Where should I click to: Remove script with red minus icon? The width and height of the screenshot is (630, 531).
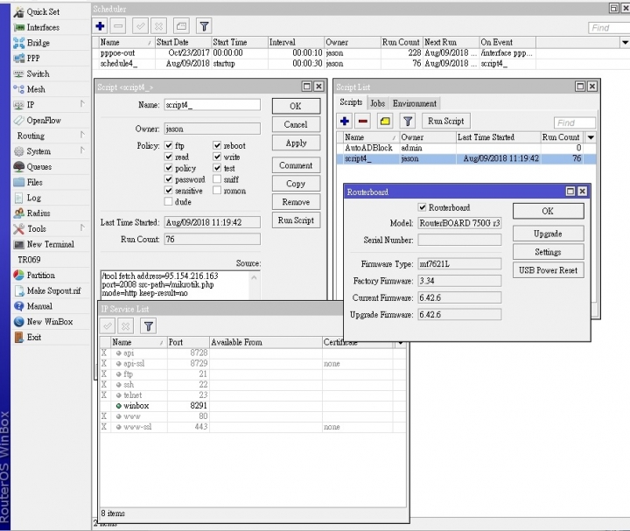click(363, 122)
